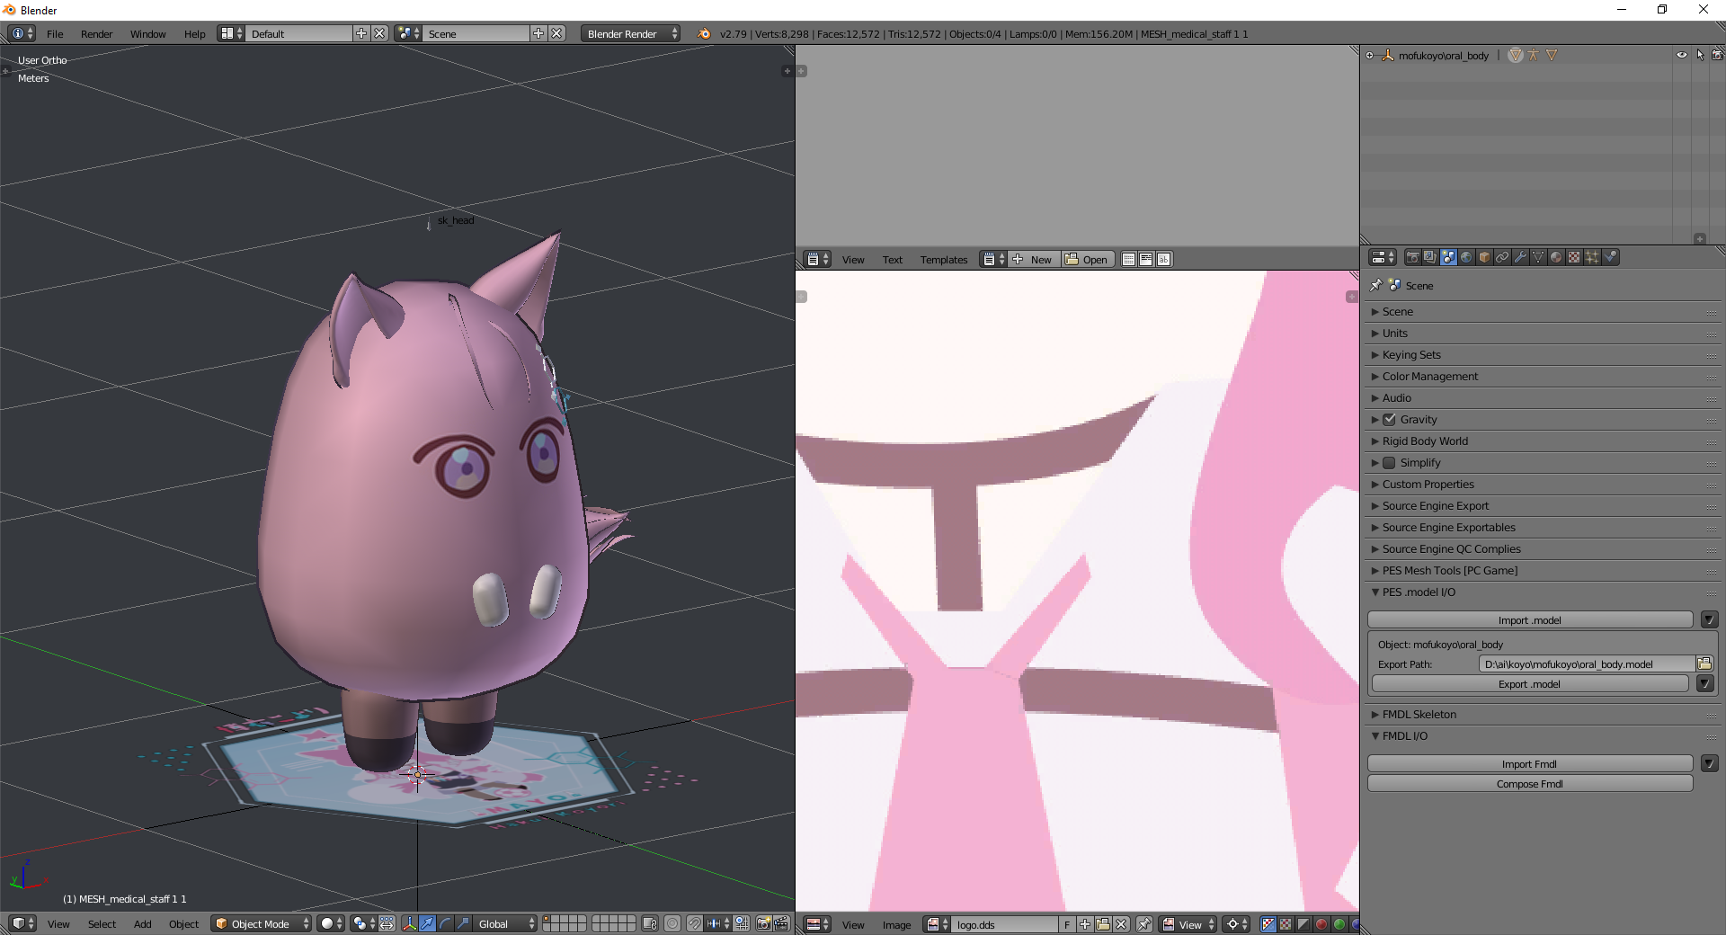Expand the FMDL Skeleton panel
This screenshot has width=1726, height=935.
tap(1541, 714)
